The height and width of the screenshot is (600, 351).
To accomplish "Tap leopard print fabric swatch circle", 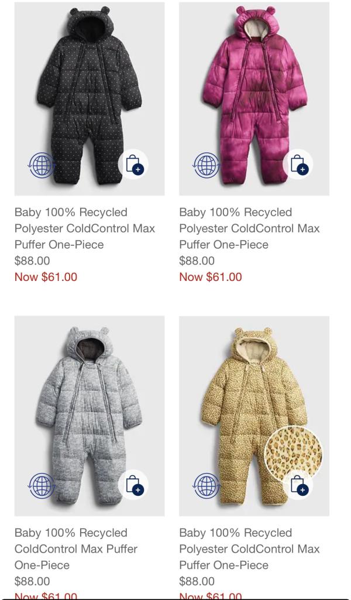I will (293, 454).
